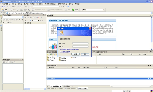Select the 欢迎界面 document tab
The width and height of the screenshot is (153, 92).
point(50,15)
